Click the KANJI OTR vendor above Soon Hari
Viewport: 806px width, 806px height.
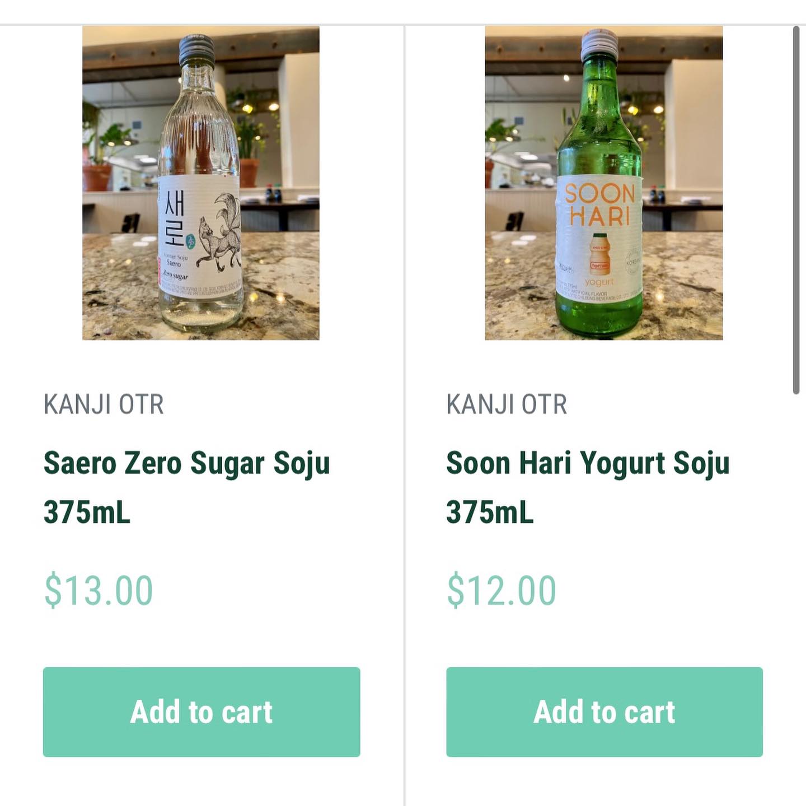click(x=507, y=404)
